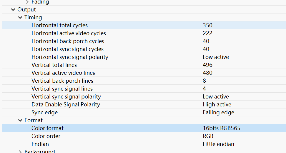Edit Vertical back porch lines value 8
Image resolution: width=286 pixels, height=153 pixels.
coord(204,81)
